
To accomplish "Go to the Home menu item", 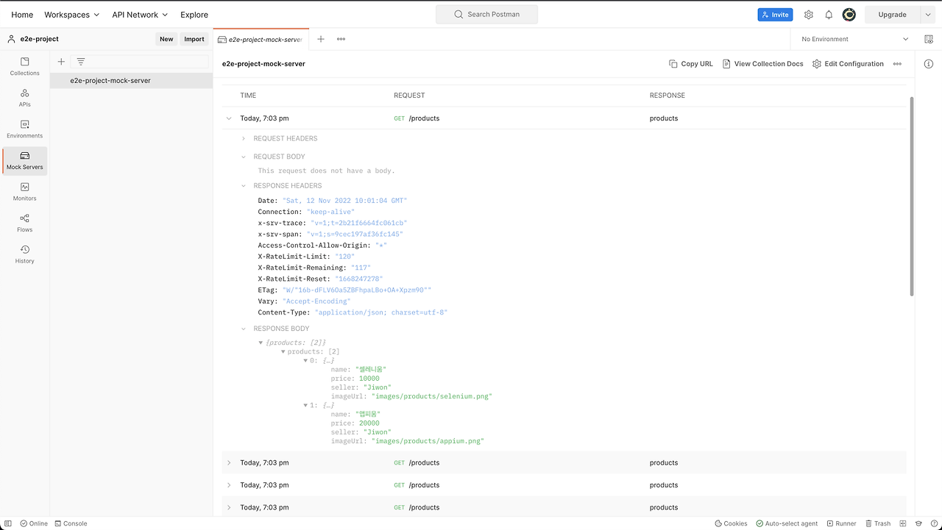I will click(x=22, y=15).
